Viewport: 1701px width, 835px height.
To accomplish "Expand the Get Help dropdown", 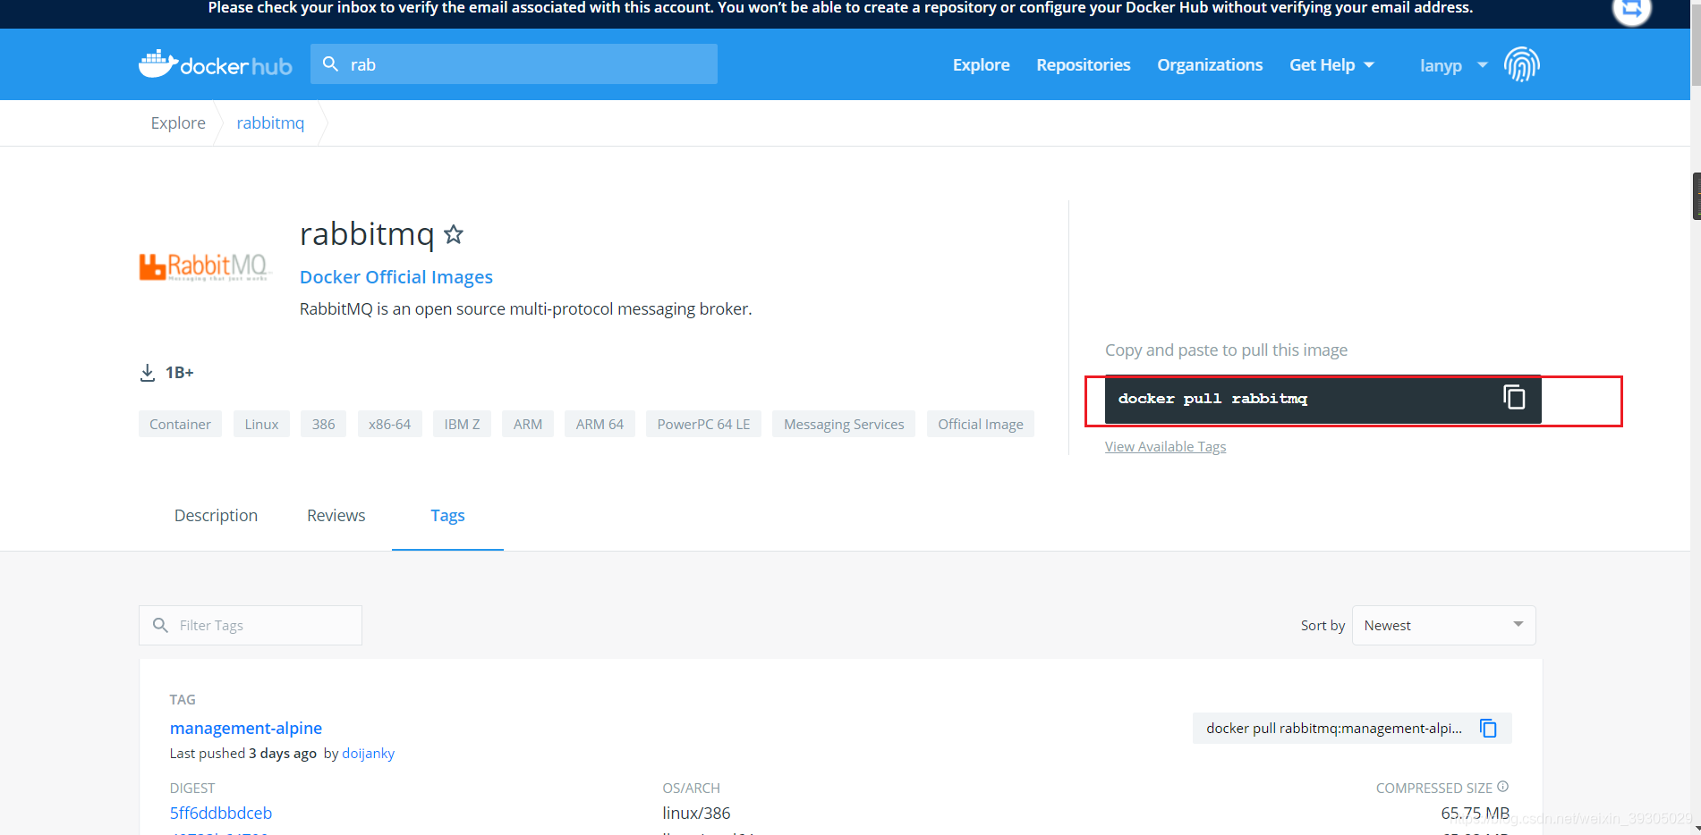I will click(x=1331, y=65).
